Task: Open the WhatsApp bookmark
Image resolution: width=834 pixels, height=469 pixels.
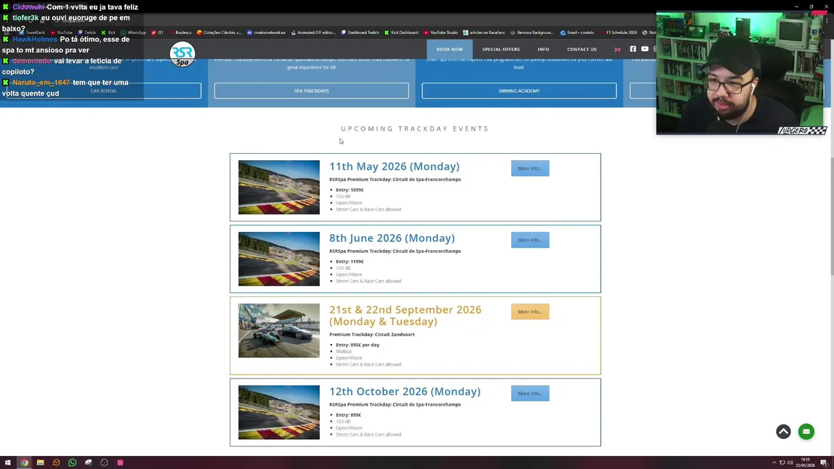Action: tap(134, 33)
